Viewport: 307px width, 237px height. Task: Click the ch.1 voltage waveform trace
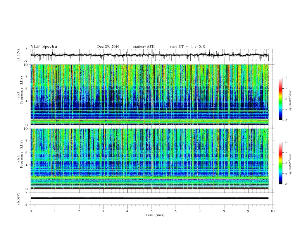[x=149, y=55]
